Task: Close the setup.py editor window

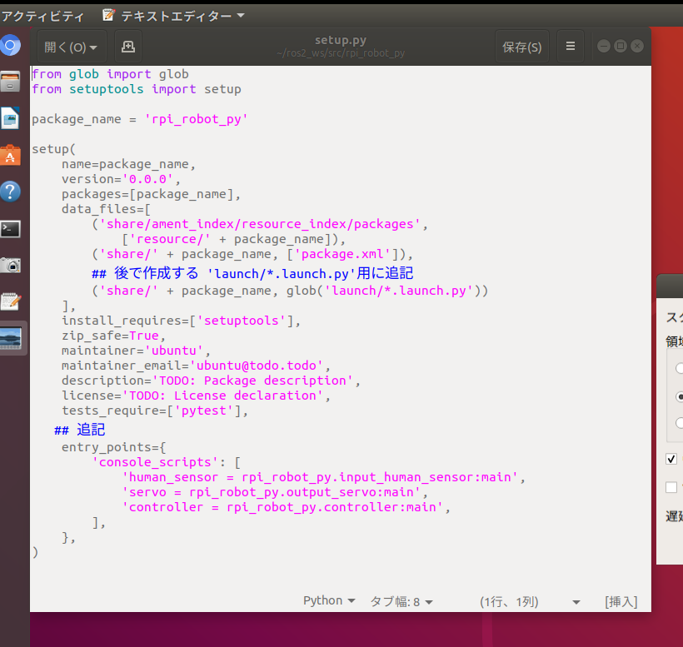Action: (x=637, y=46)
